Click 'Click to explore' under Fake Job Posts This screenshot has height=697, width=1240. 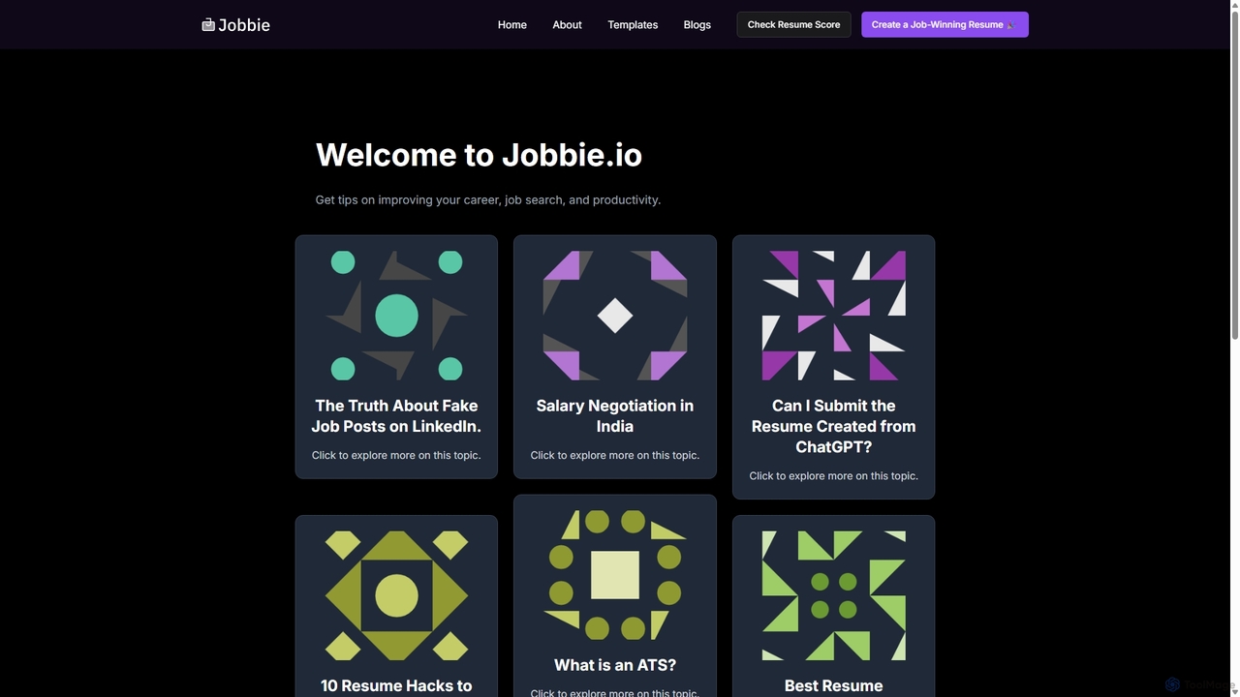click(x=396, y=455)
